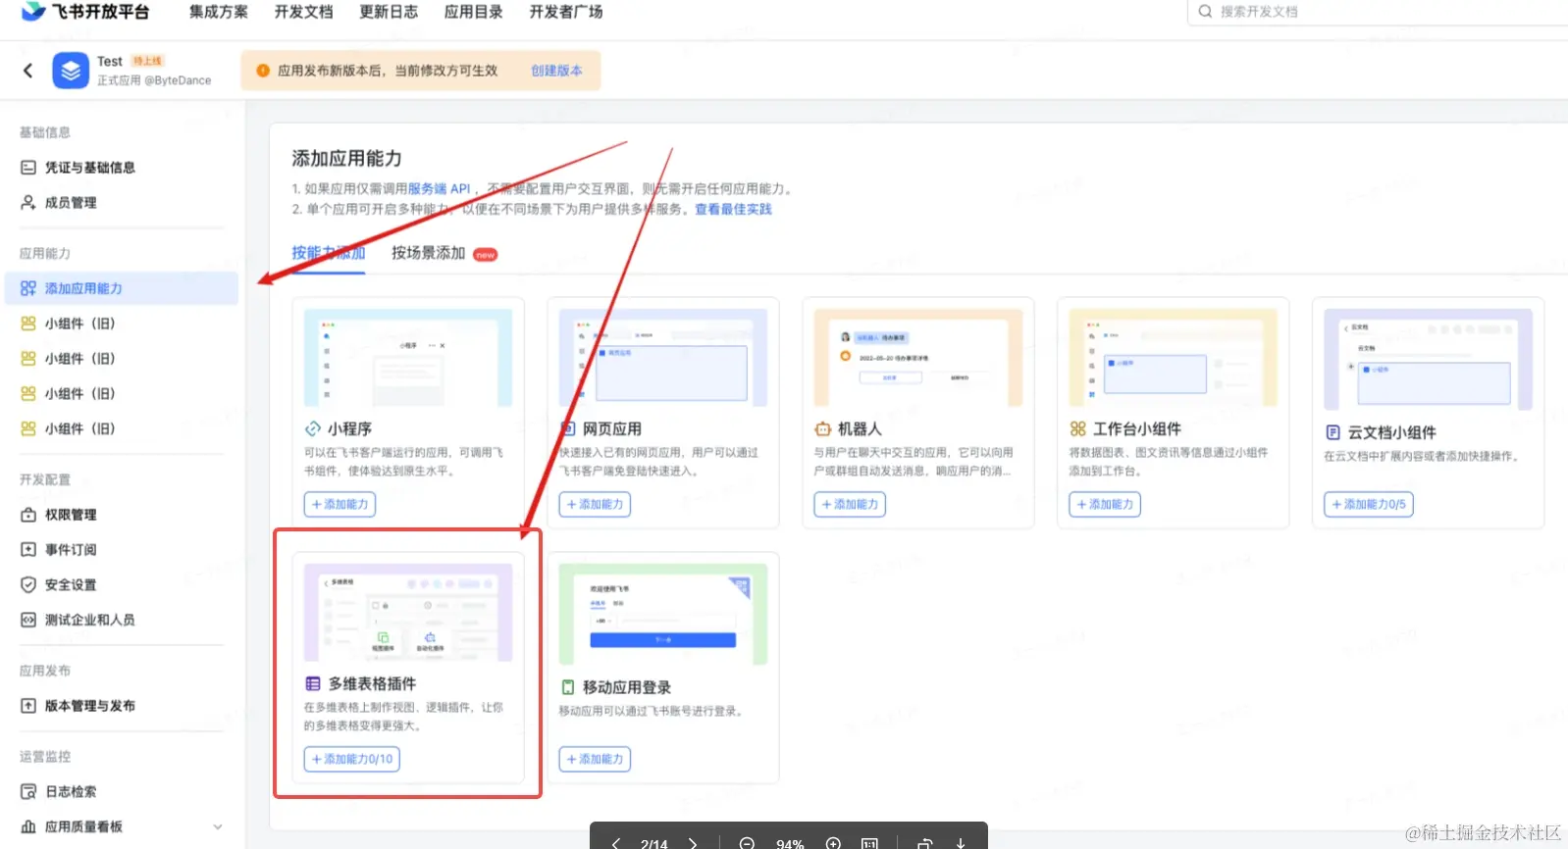Click the 云文档小组件 document icon
Viewport: 1568px width, 849px height.
pyautogui.click(x=1333, y=432)
